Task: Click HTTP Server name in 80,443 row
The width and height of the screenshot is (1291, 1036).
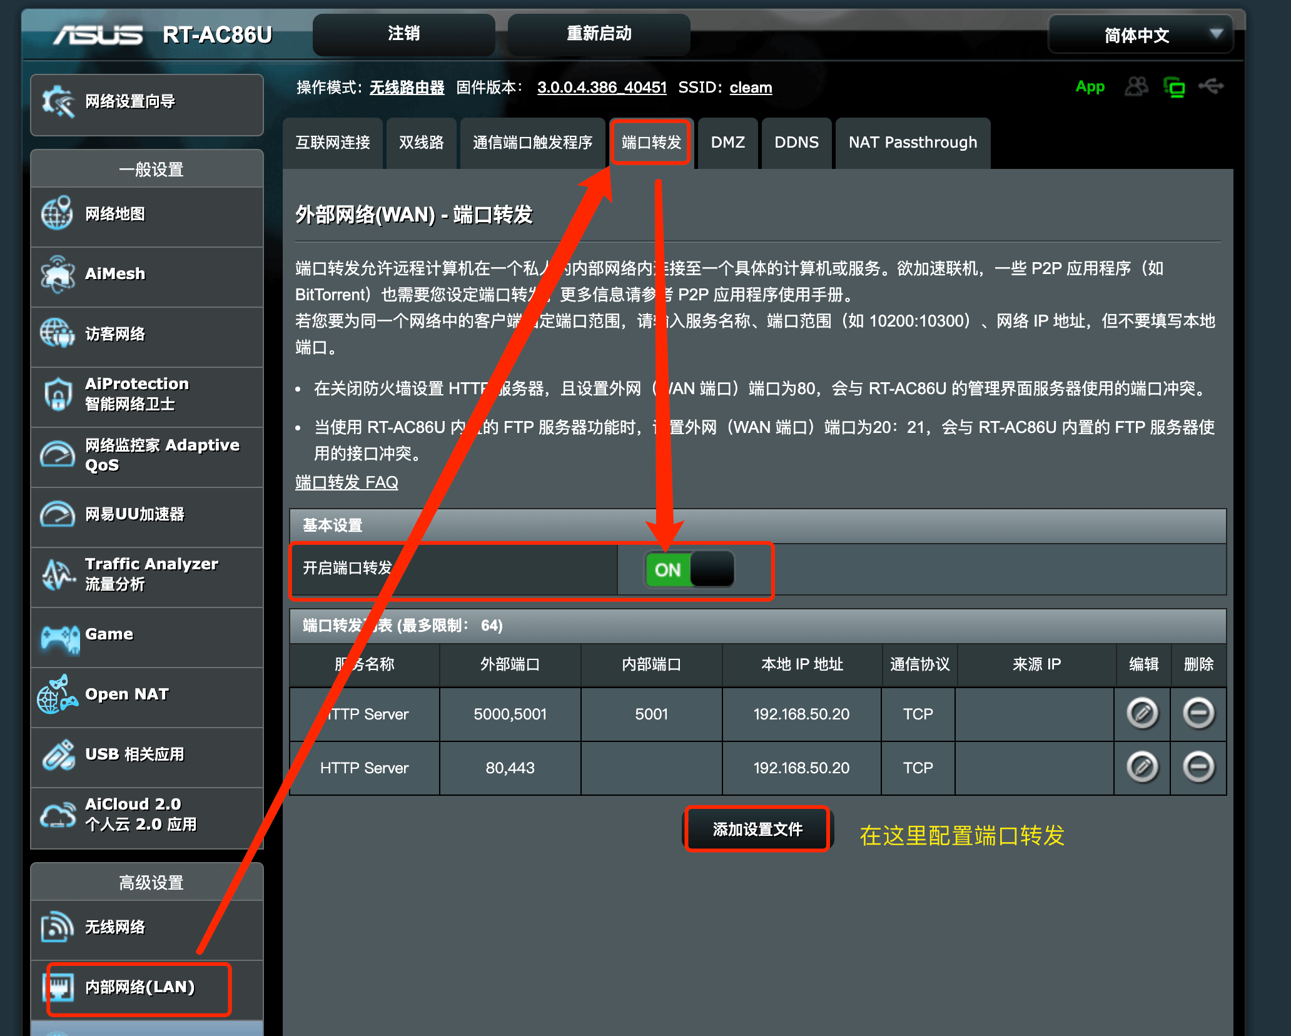Action: click(x=364, y=768)
